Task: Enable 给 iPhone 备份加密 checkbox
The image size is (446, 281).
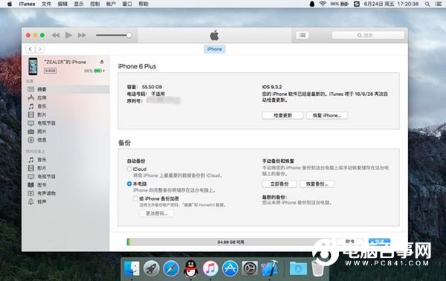Action: coord(136,198)
